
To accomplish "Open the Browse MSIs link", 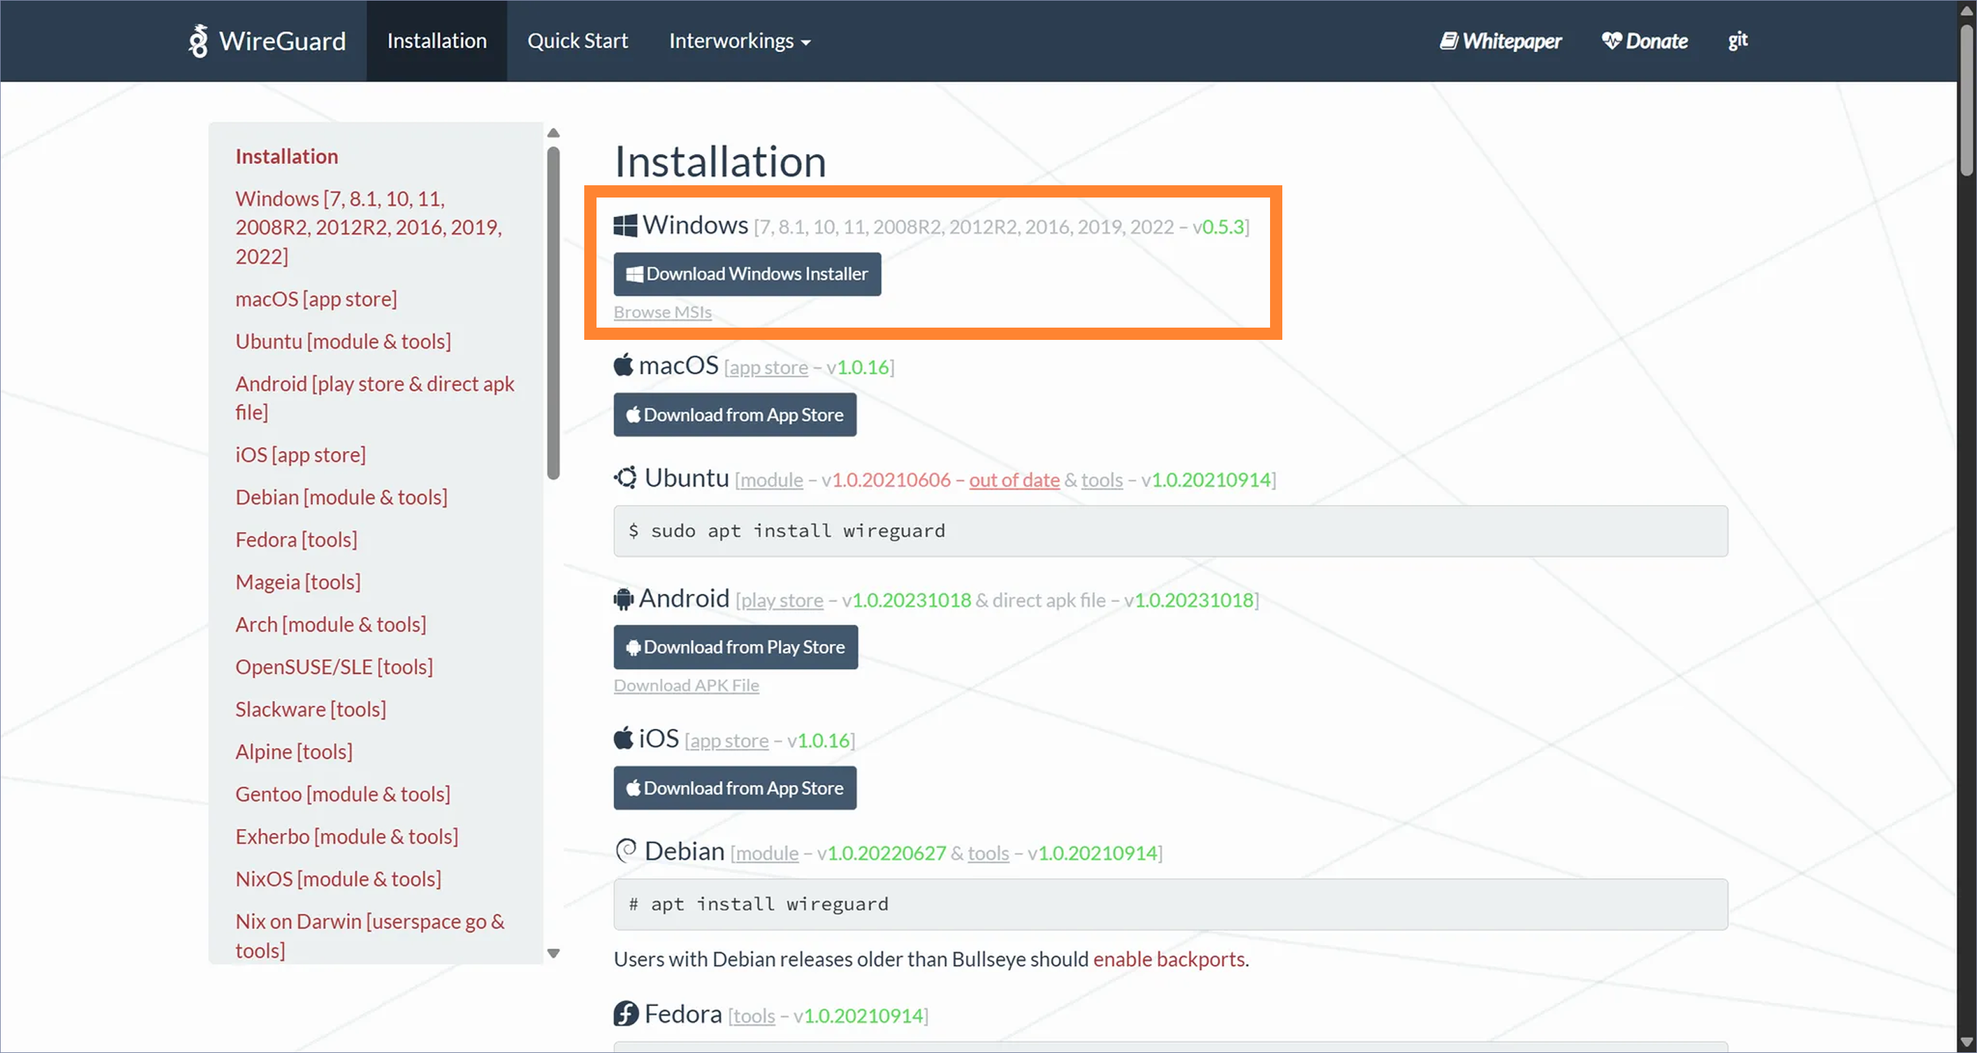I will [663, 312].
